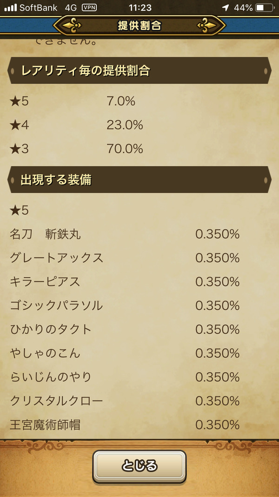
Task: Tap the レアリティ毎の提供割合 section header
Action: 139,71
